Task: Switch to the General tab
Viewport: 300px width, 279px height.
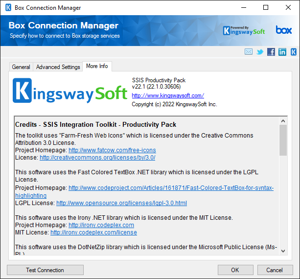Action: click(x=21, y=67)
